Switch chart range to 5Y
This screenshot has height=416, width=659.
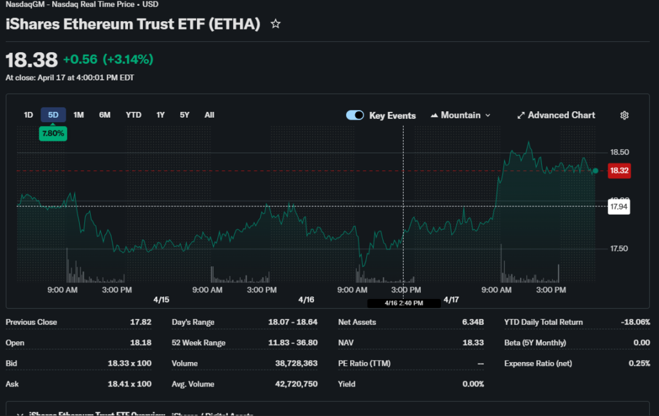pos(185,115)
